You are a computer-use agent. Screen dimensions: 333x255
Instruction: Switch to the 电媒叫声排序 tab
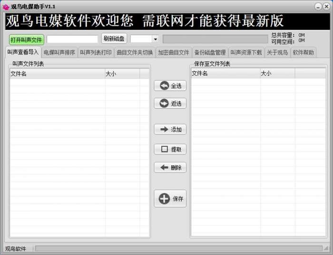[x=59, y=52]
